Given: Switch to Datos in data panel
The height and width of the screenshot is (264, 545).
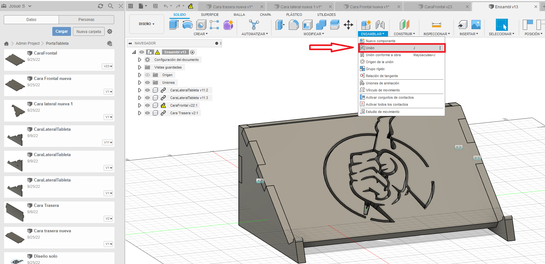Looking at the screenshot, I should pos(31,20).
